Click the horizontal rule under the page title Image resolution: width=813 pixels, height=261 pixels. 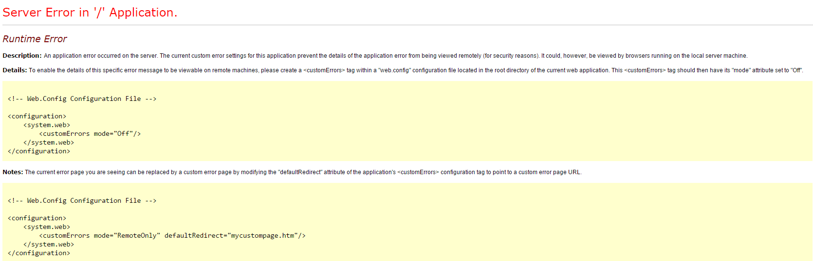407,25
